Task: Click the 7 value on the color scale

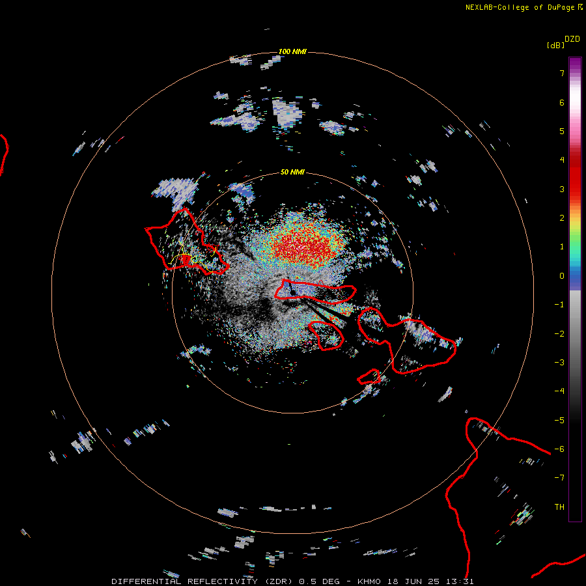Action: (x=562, y=73)
